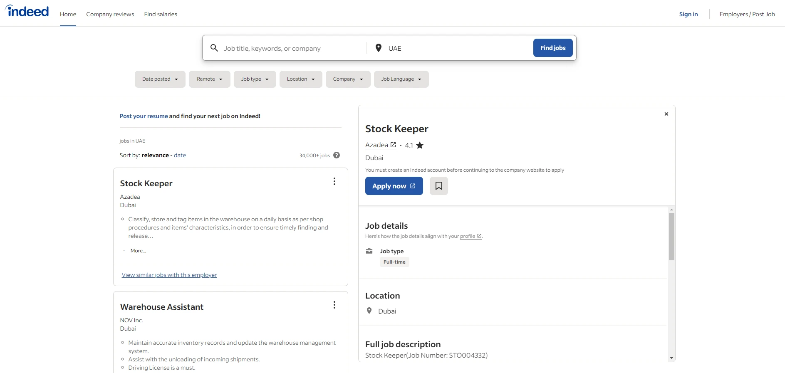
Task: Expand the Job Language filter
Action: (401, 79)
